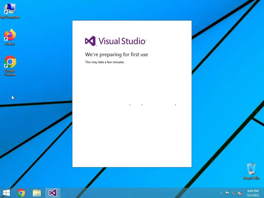
Task: Open the Windows Start button
Action: tap(6, 193)
